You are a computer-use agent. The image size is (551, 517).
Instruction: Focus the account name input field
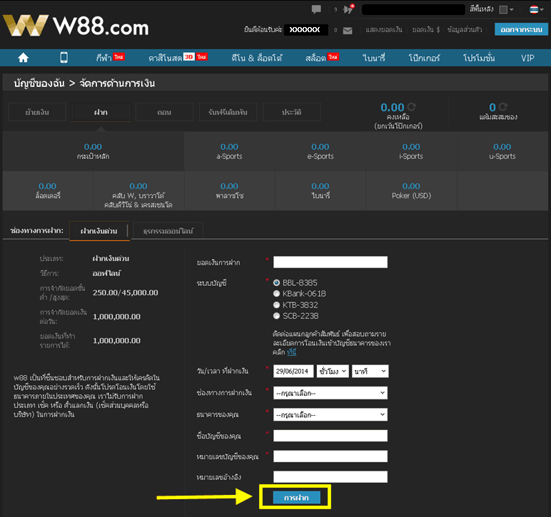coord(330,436)
